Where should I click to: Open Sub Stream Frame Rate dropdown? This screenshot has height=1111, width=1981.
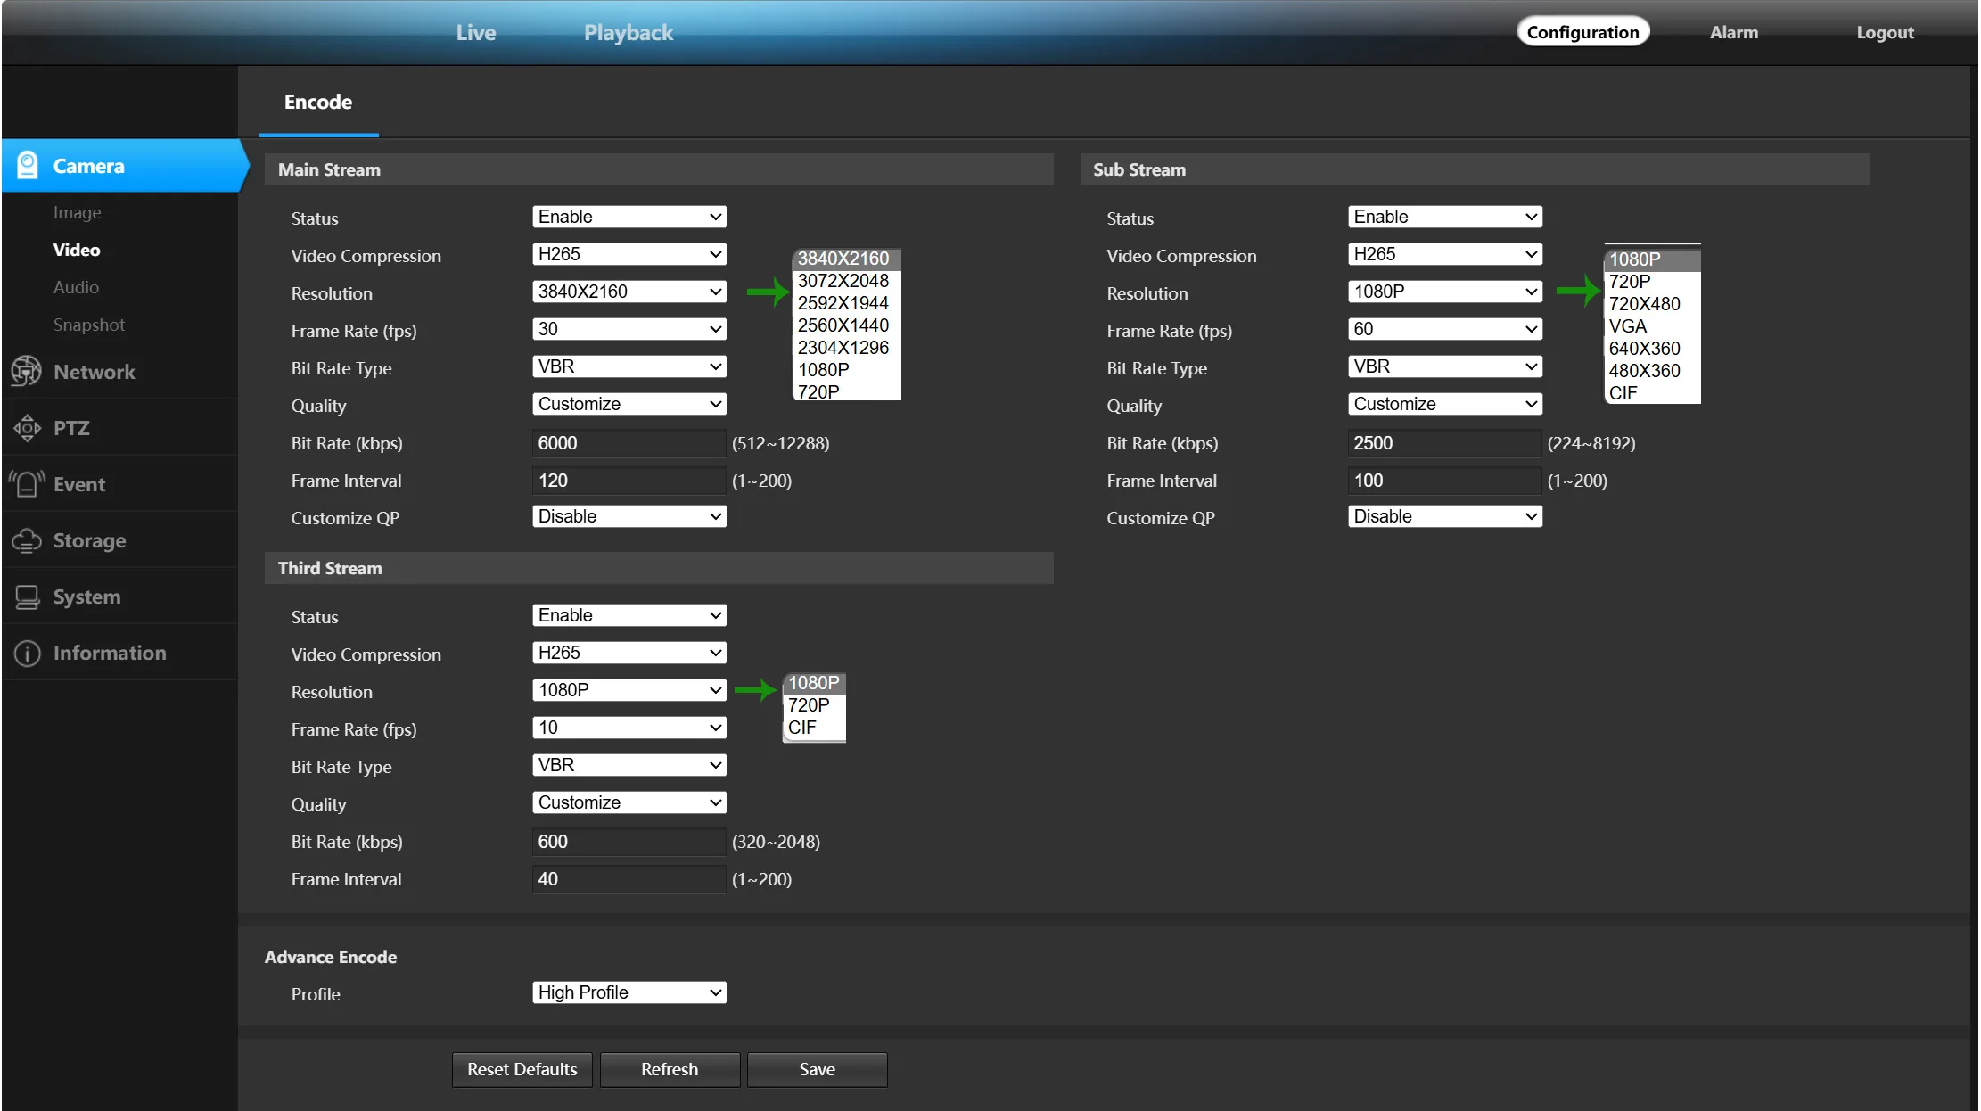(x=1444, y=329)
